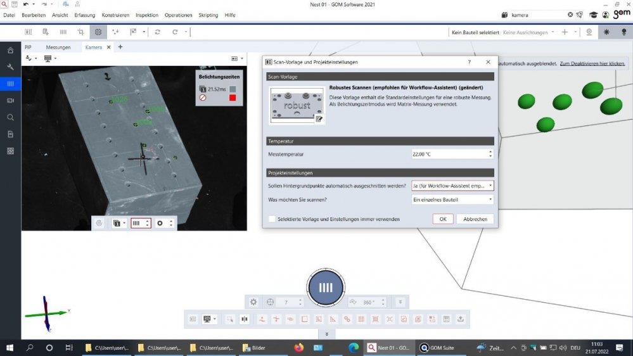Switch to the Messungen tab

(58, 47)
